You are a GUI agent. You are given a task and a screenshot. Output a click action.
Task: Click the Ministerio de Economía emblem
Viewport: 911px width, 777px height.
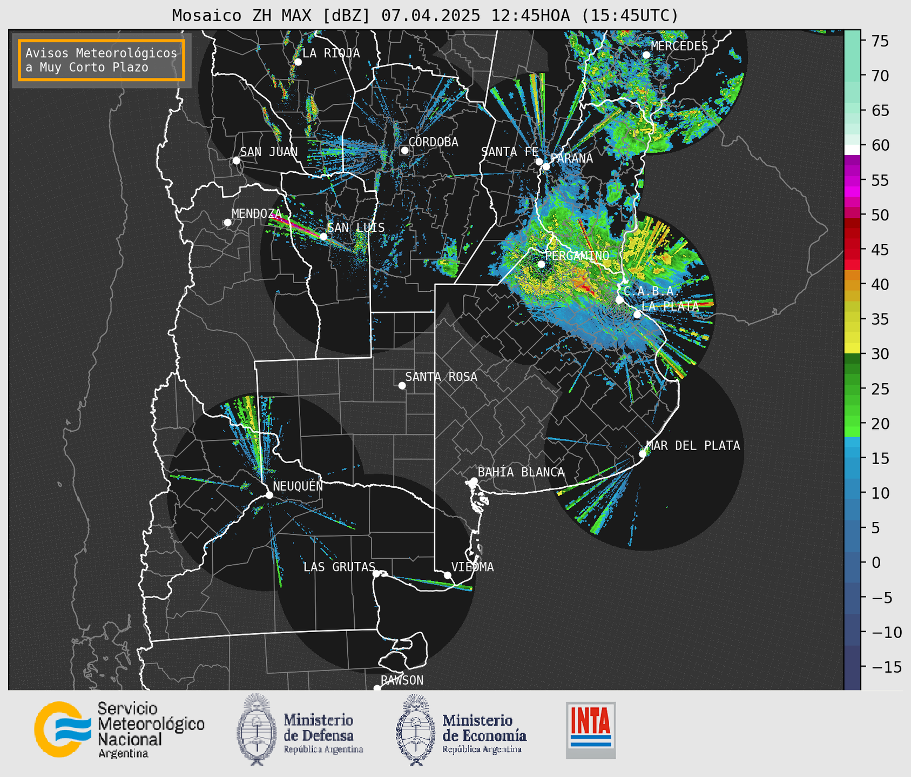tap(416, 729)
